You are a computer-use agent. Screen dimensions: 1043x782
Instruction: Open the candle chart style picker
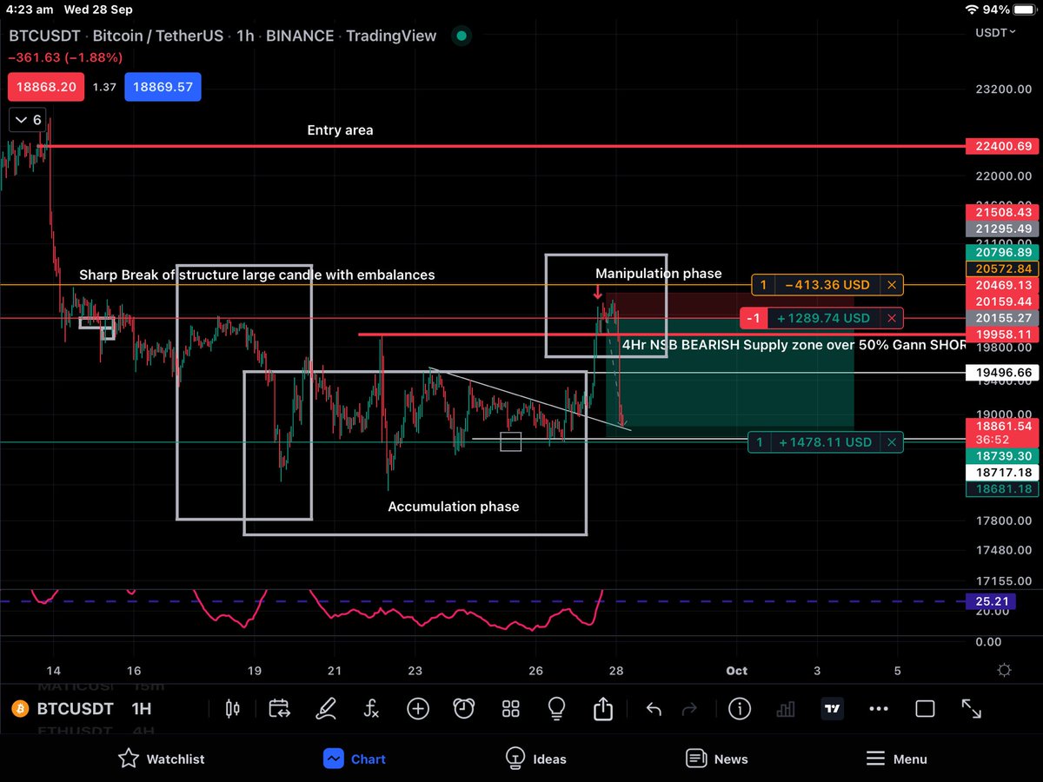click(232, 709)
